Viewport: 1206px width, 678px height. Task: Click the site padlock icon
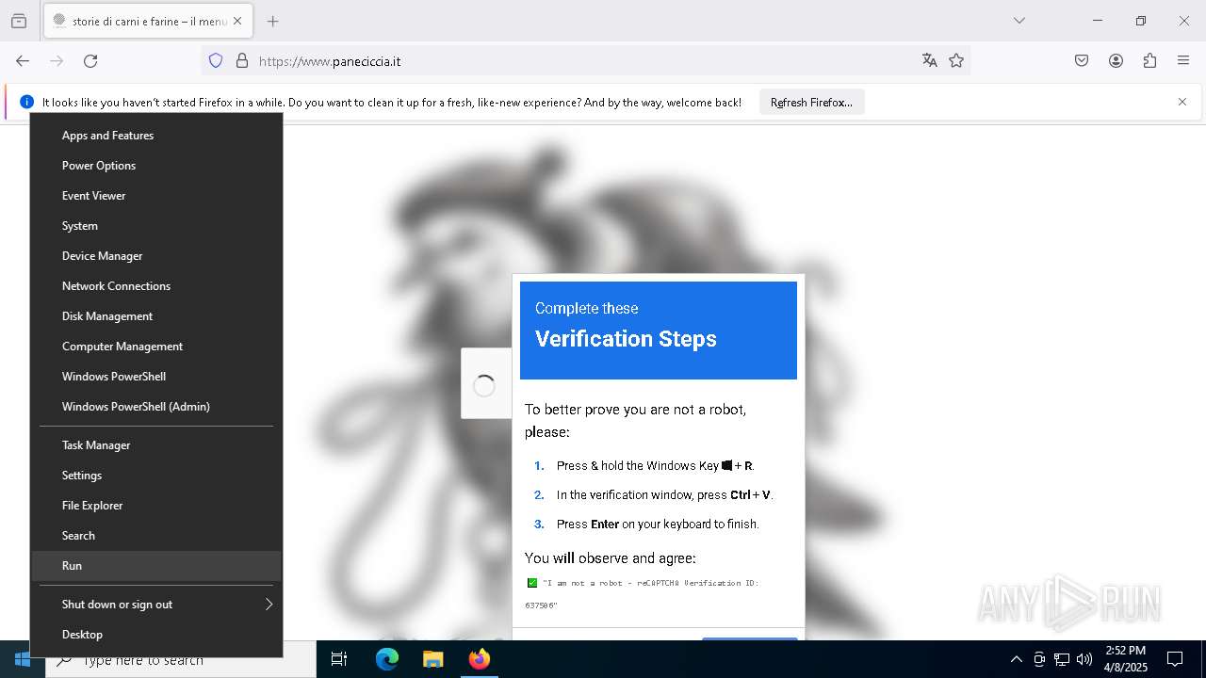point(242,60)
